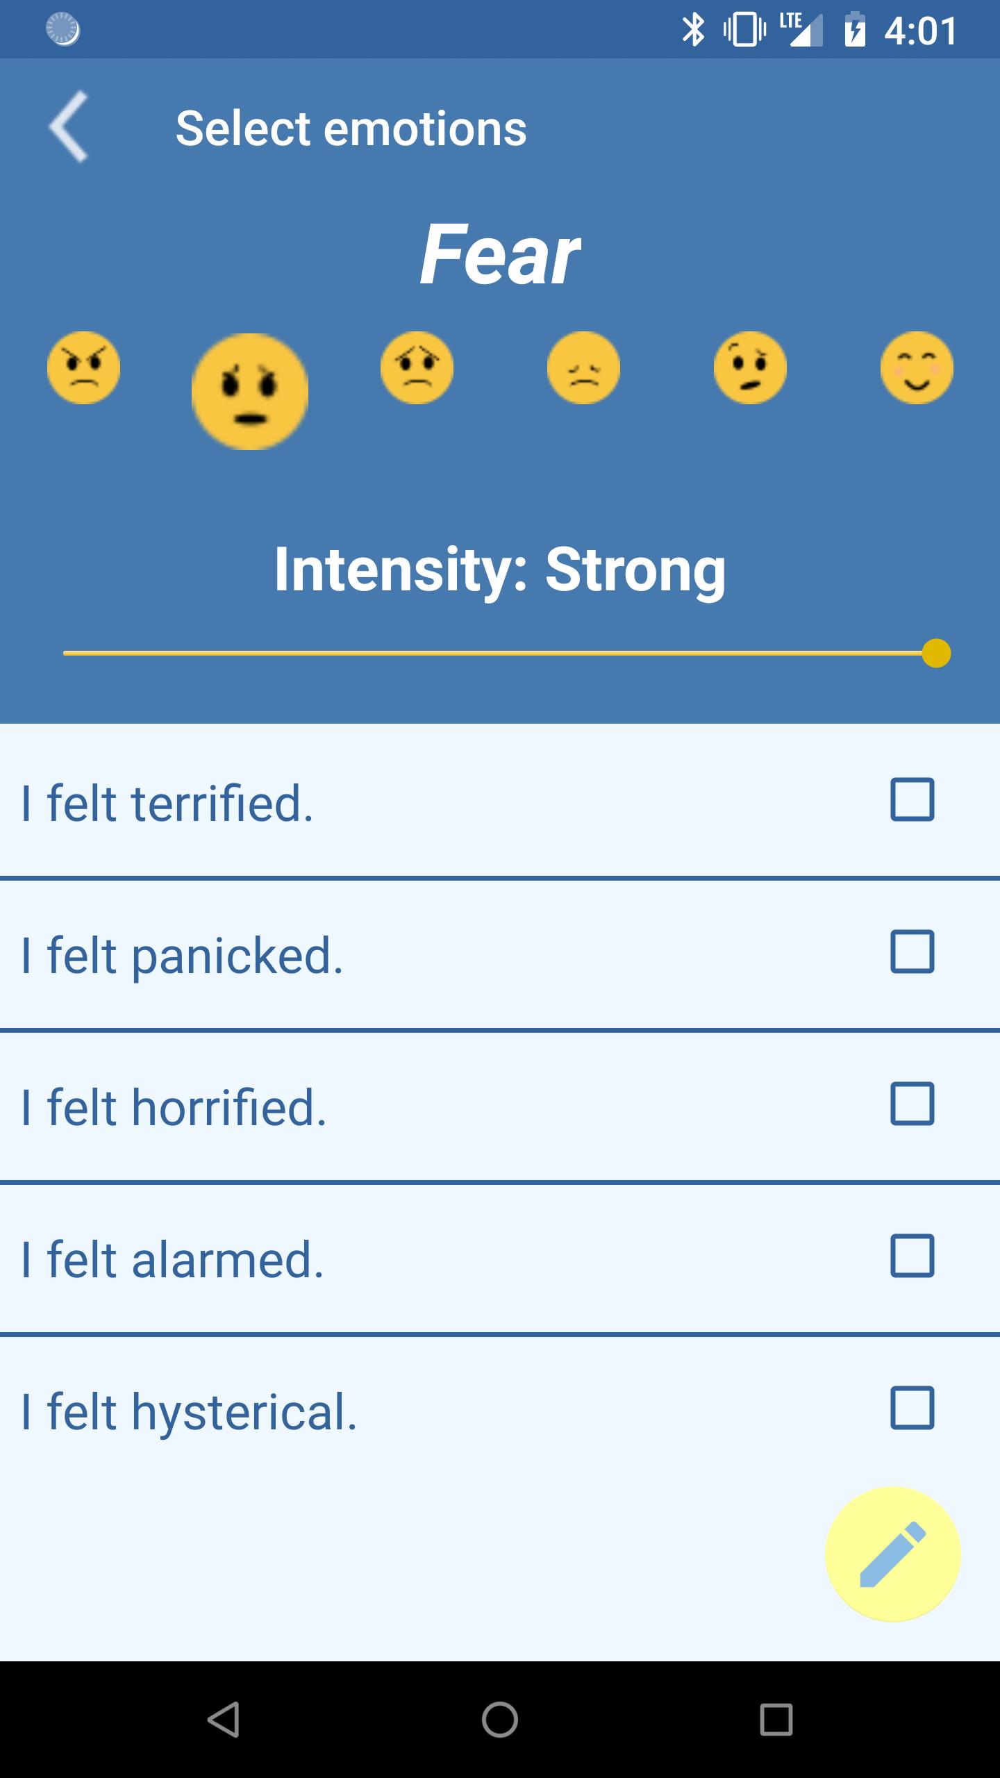The image size is (1000, 1778).
Task: Mark the 'I felt alarmed' checkbox
Action: [x=912, y=1256]
